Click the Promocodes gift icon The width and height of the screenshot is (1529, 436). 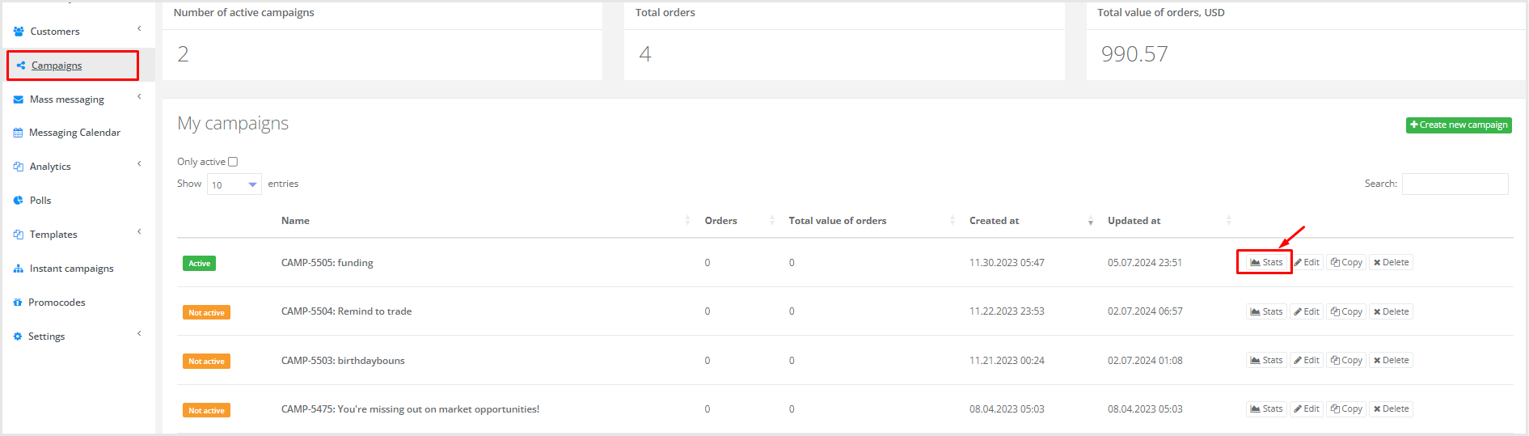(x=18, y=303)
